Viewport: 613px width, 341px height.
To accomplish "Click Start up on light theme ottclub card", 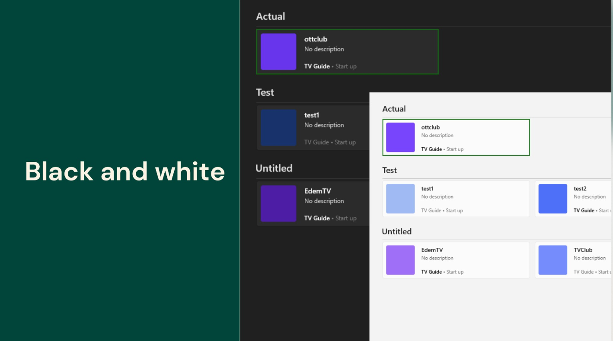I will tap(455, 149).
